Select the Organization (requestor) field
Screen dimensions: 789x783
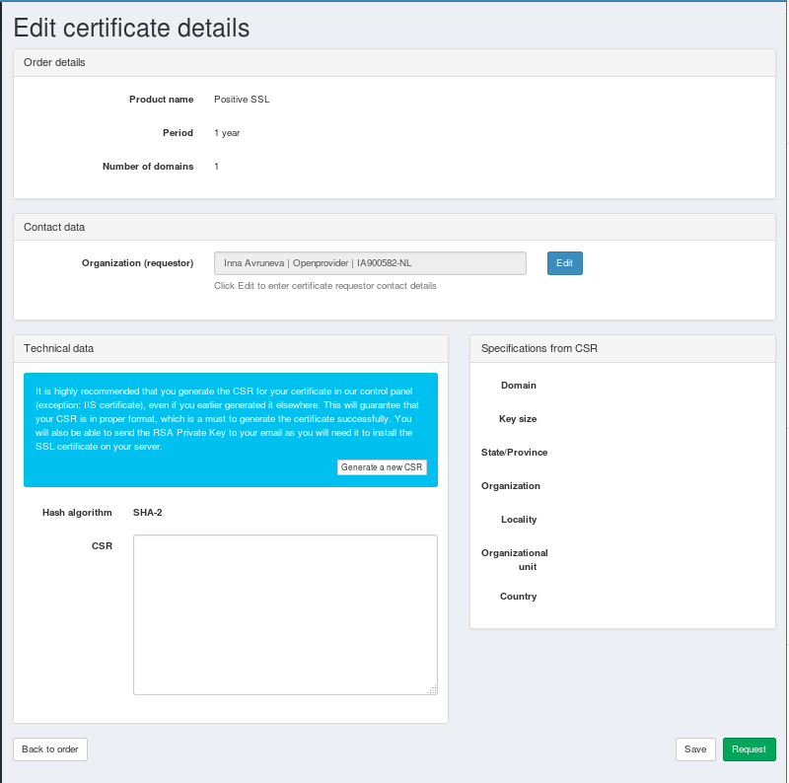(371, 263)
